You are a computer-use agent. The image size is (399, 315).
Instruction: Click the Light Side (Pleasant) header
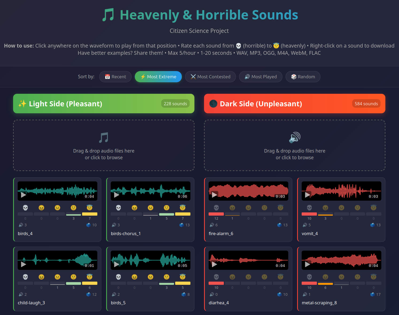[x=104, y=103]
